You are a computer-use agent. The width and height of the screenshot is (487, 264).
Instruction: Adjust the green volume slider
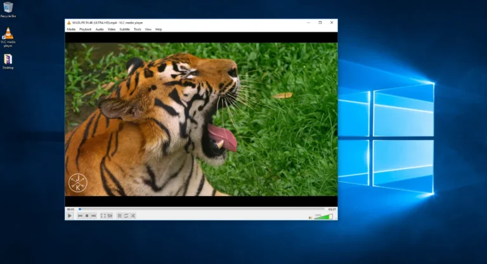[323, 217]
